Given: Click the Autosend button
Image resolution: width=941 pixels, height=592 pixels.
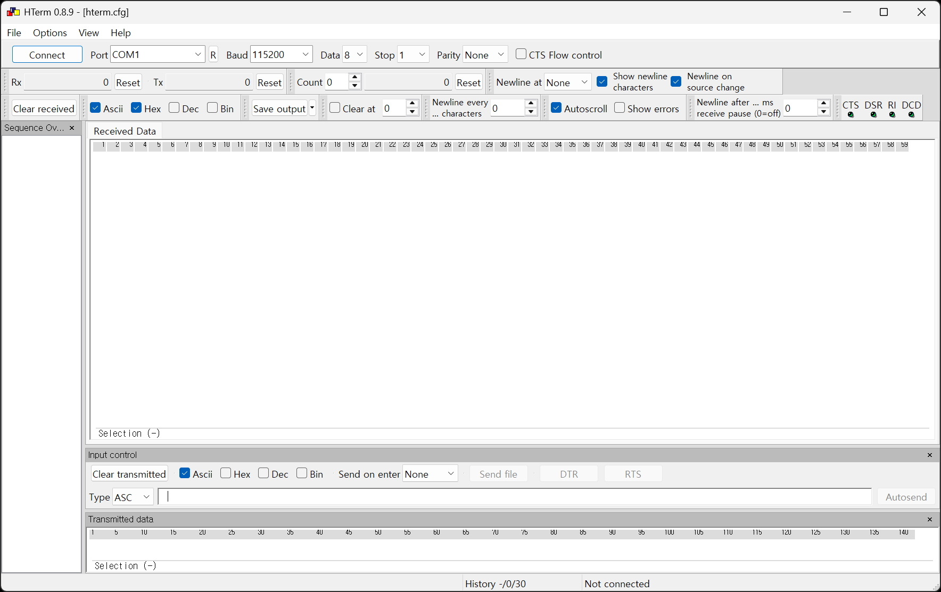Looking at the screenshot, I should tap(906, 497).
